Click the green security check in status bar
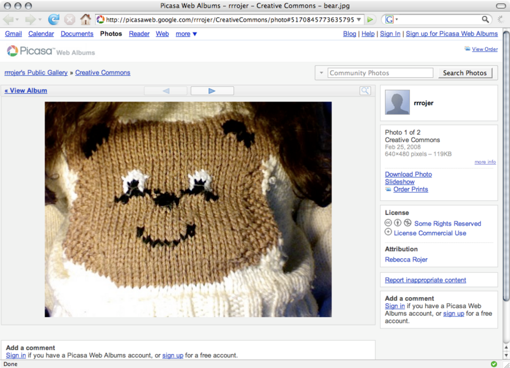 point(493,364)
